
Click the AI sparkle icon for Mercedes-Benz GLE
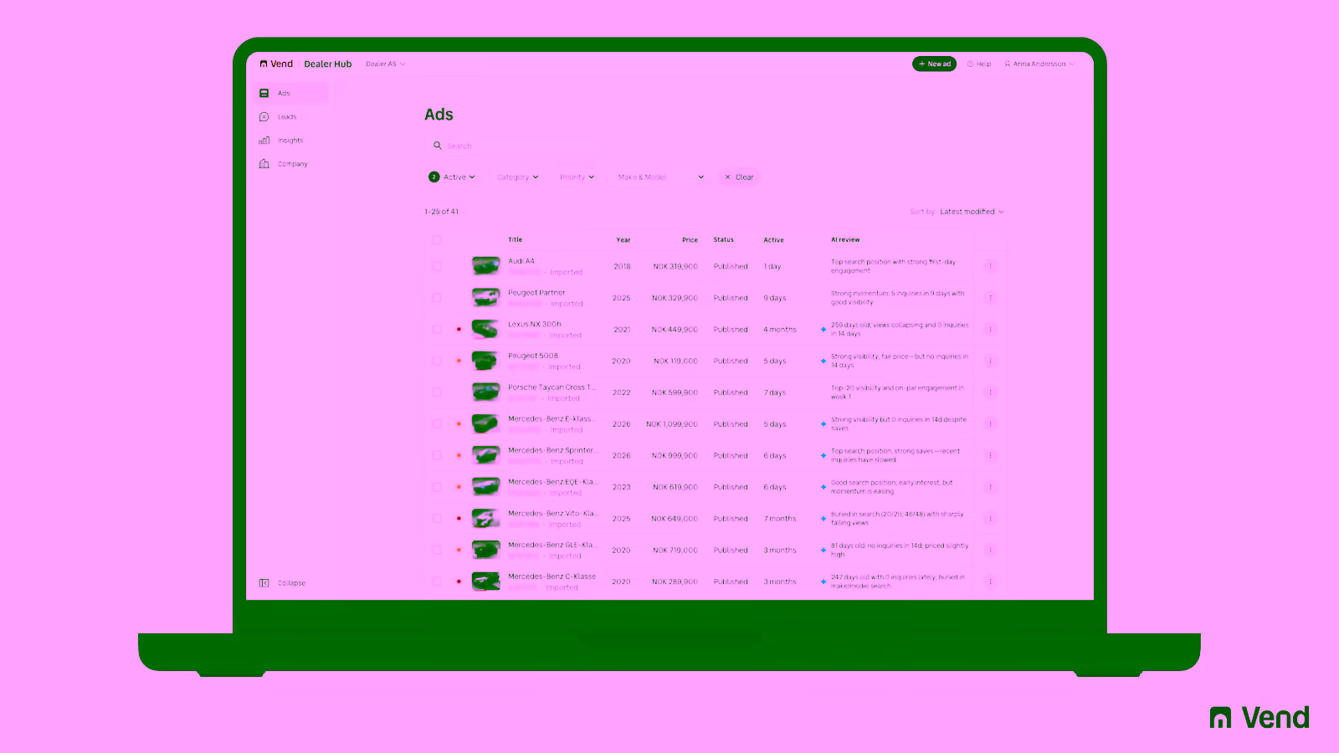coord(823,550)
